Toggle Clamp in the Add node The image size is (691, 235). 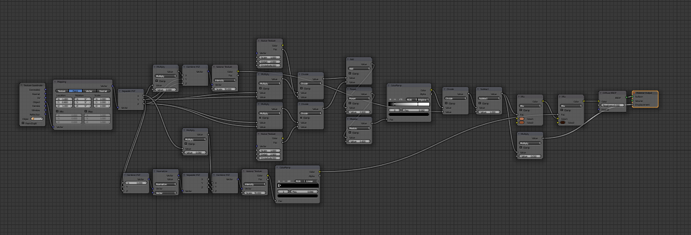pyautogui.click(x=350, y=73)
